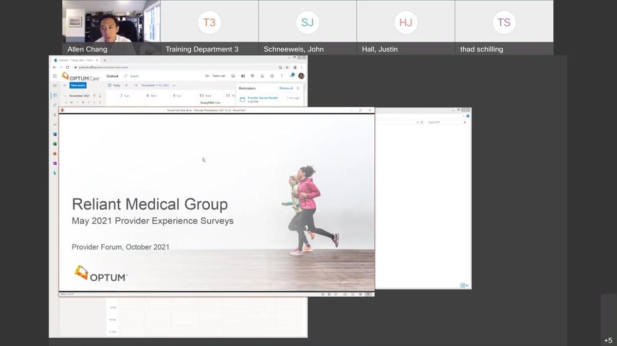Click the New event button
617x346 pixels.
pos(78,85)
